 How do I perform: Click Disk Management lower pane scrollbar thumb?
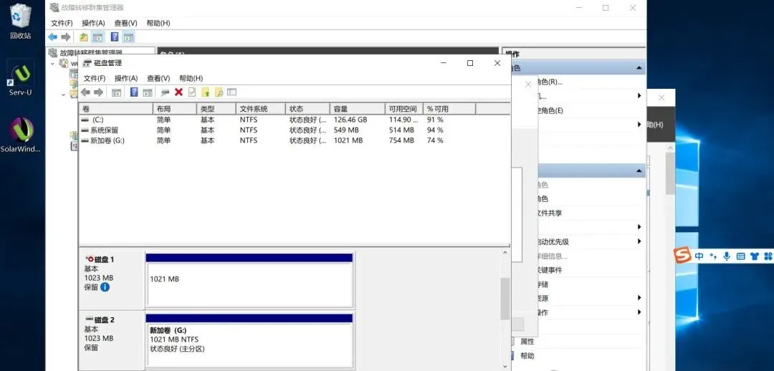point(505,299)
